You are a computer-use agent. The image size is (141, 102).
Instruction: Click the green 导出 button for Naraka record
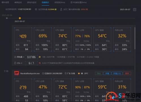pos(99,73)
